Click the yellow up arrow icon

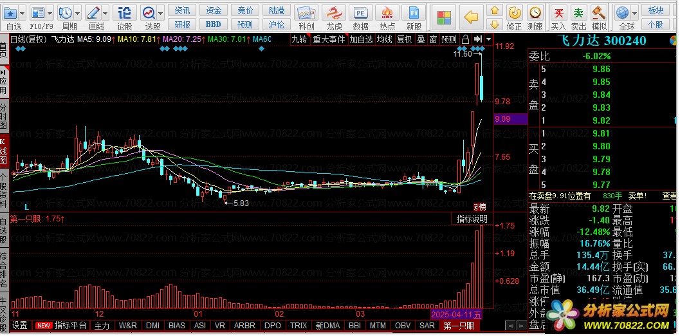(x=495, y=10)
